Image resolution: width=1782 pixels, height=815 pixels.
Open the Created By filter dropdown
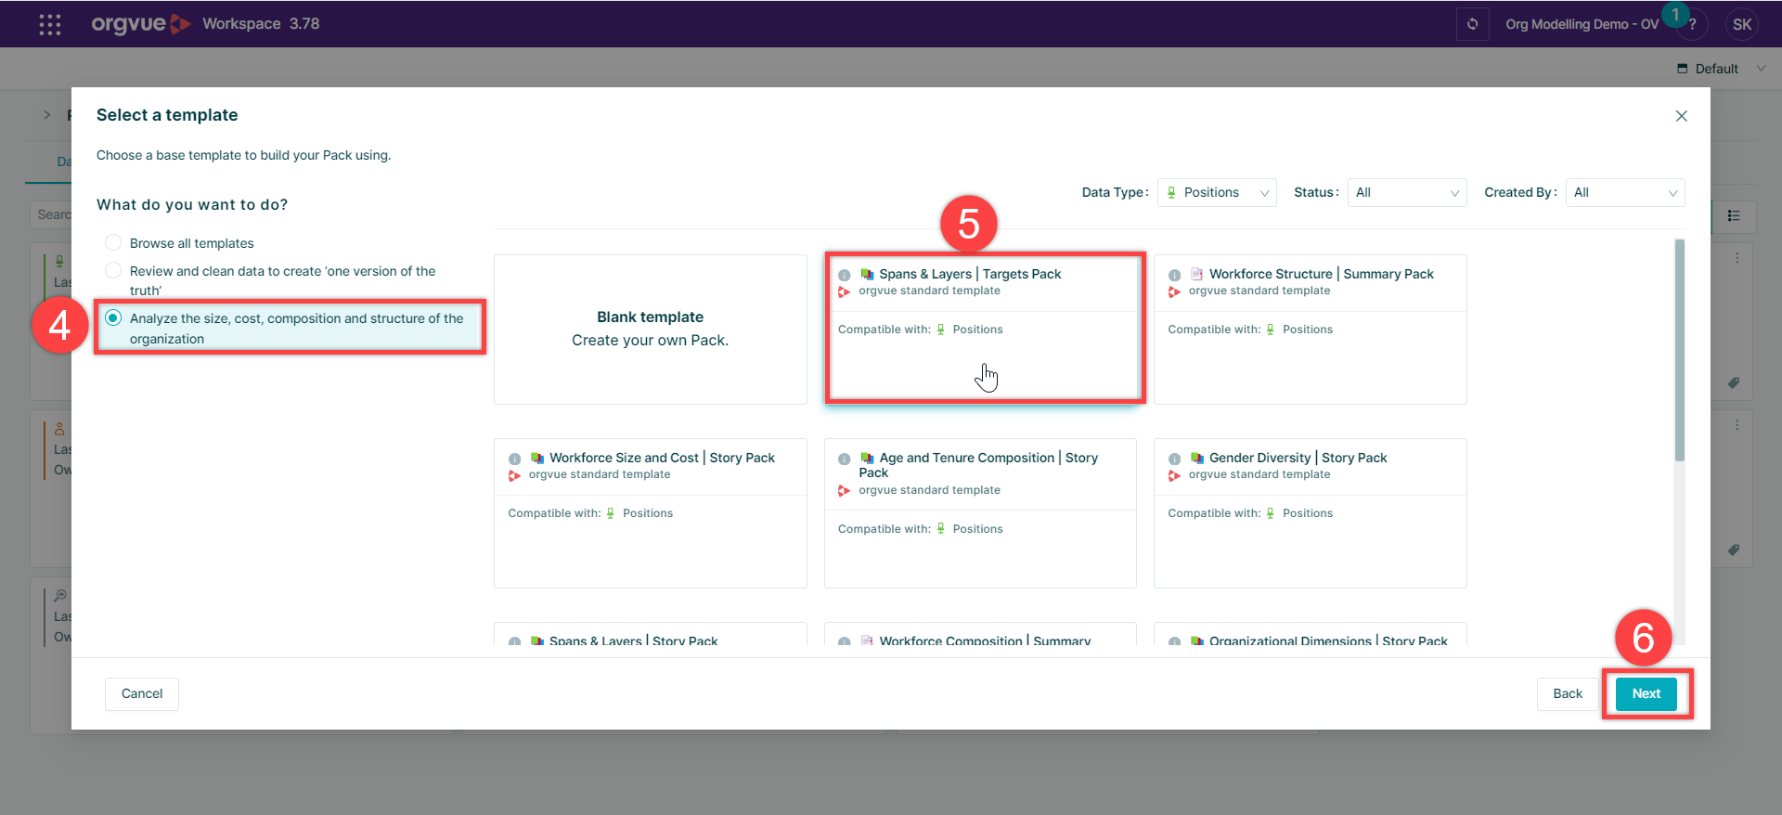tap(1625, 192)
